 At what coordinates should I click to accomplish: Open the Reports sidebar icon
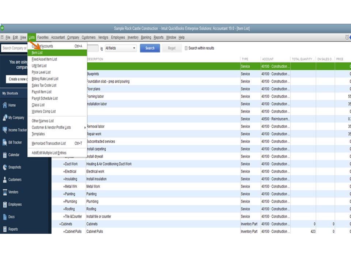(5, 229)
